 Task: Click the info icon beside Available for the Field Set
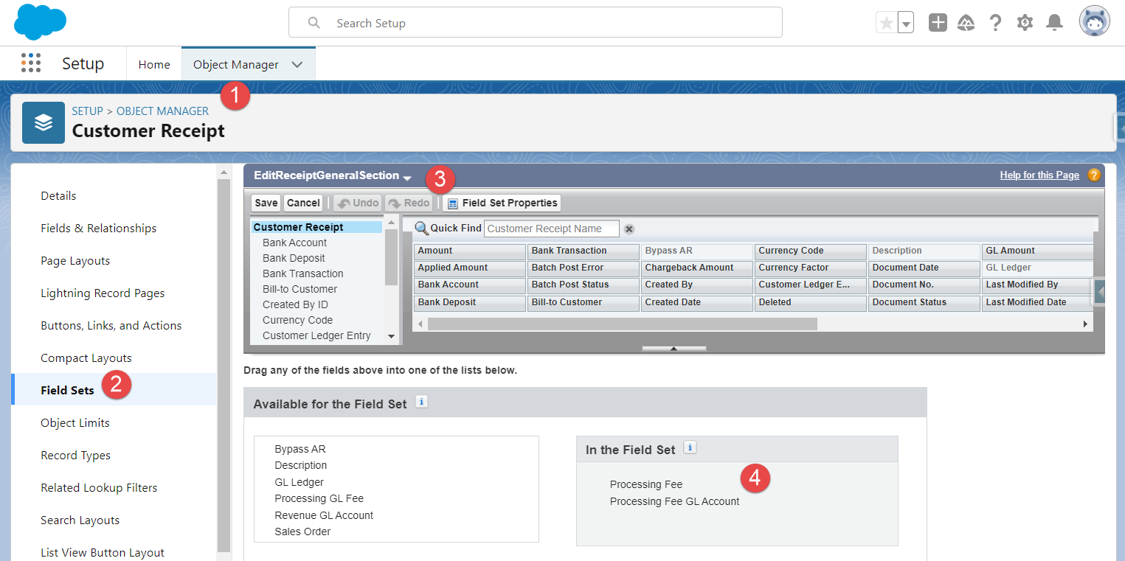[421, 402]
